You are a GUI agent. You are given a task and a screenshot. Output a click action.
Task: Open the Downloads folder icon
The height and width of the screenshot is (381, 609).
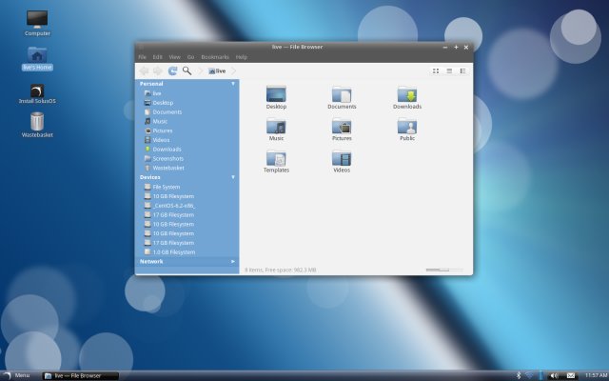tap(407, 94)
